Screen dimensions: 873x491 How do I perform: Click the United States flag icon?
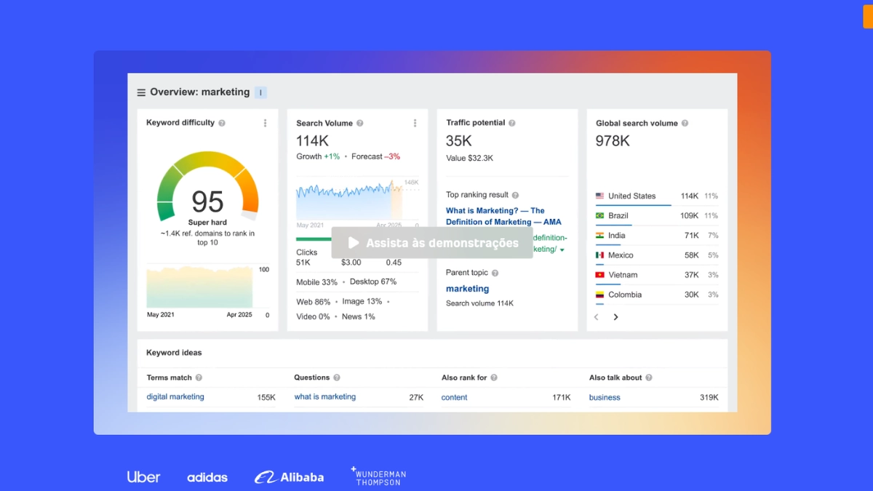point(600,196)
